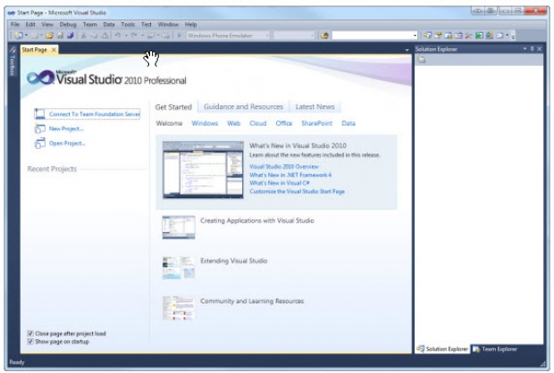Screen dimensions: 554x373
Task: Uncheck Show page on startup
Action: point(31,342)
